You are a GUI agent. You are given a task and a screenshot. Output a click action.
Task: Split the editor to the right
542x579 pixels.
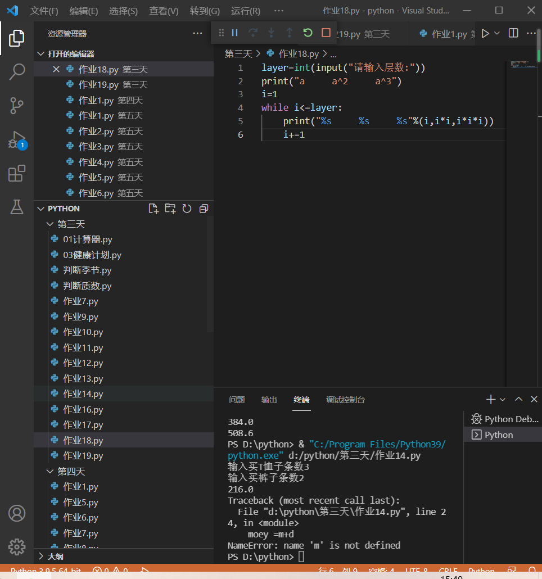513,33
